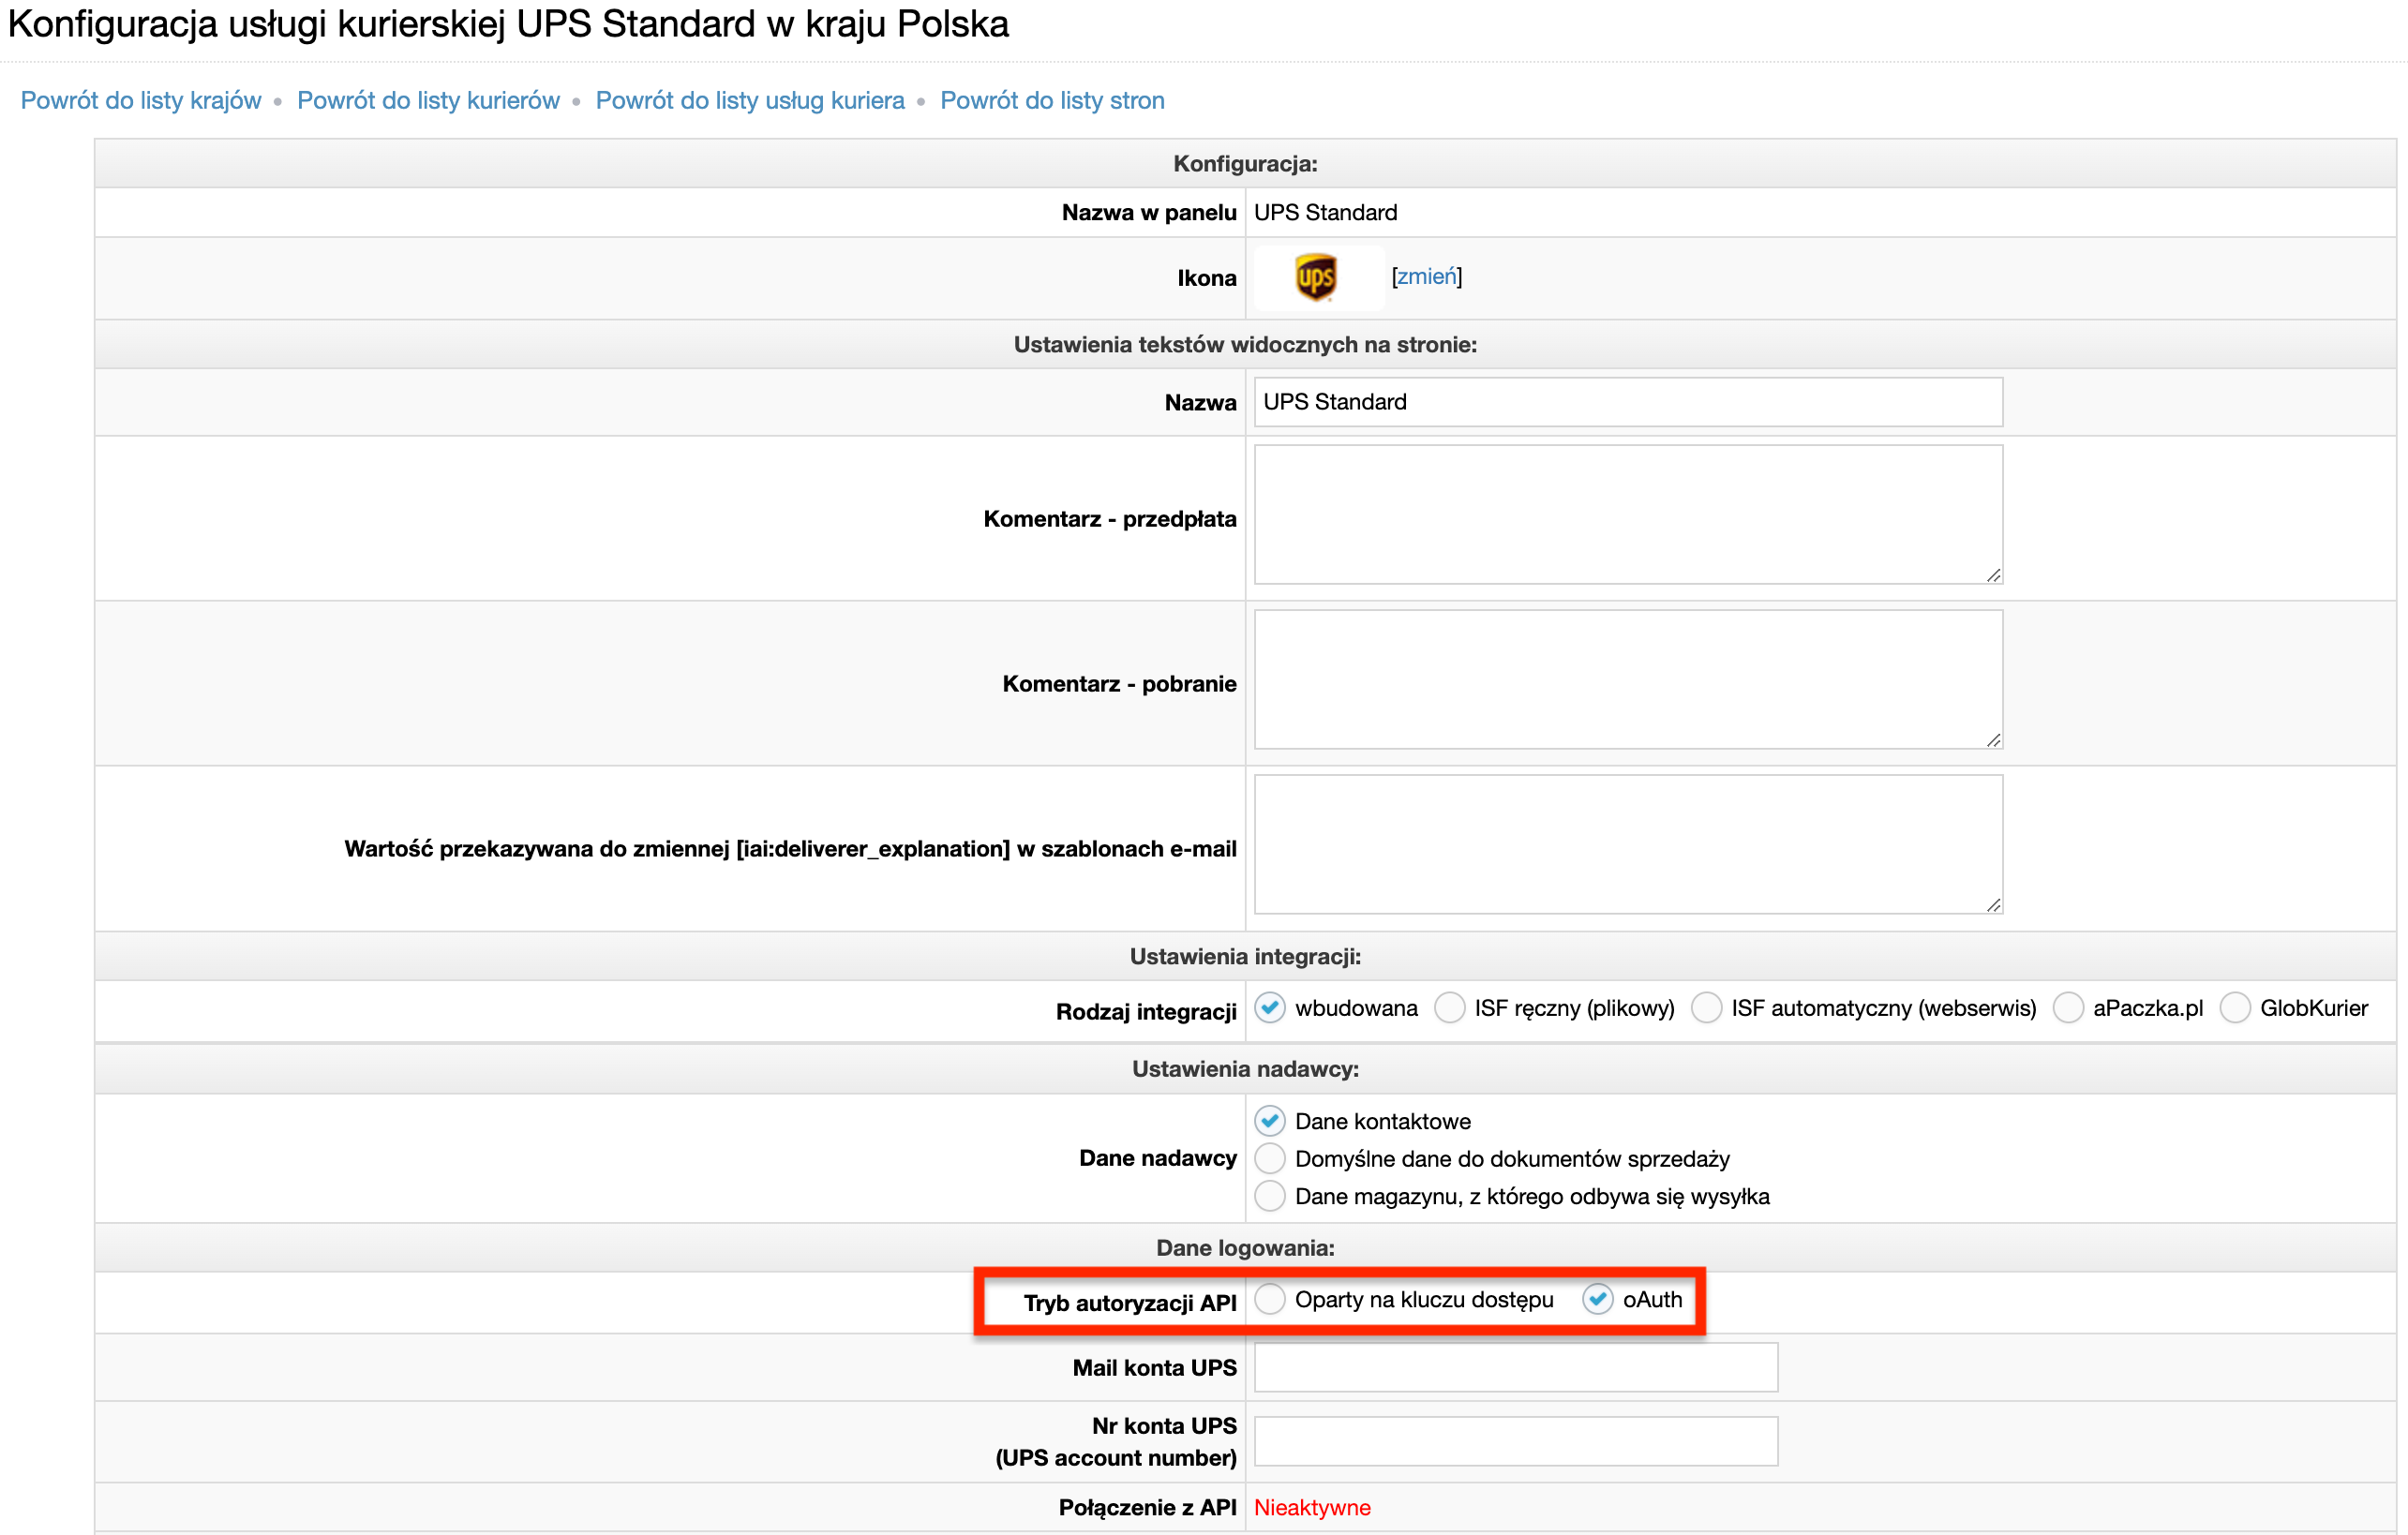This screenshot has width=2408, height=1535.
Task: Click the Tryb autoryzacji API label
Action: pos(1130,1303)
